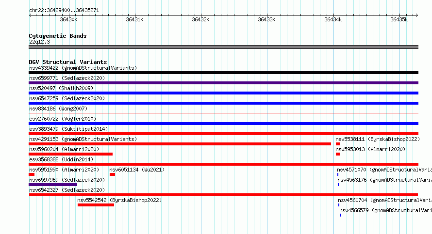Open nsv520497 (Shaikh2009) variant
The image size is (432, 234).
61,88
